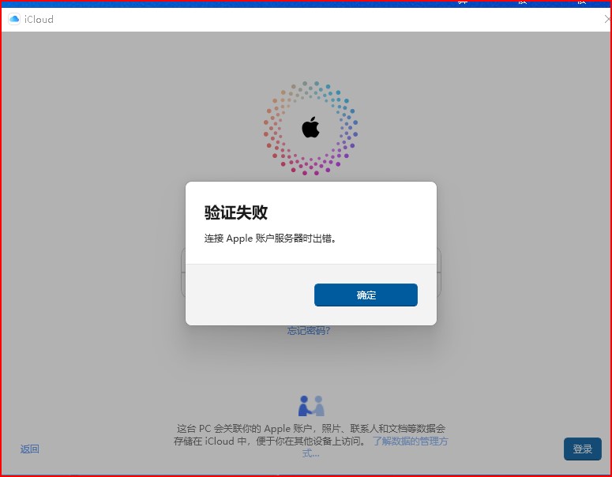The image size is (612, 477).
Task: Click the 这台 PC 会关联 description paragraph
Action: pos(310,435)
